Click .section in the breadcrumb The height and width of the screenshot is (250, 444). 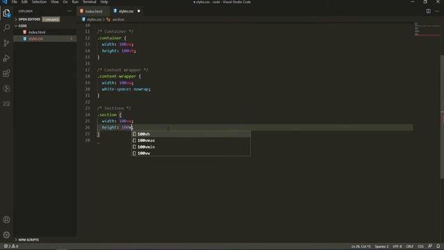(x=118, y=19)
